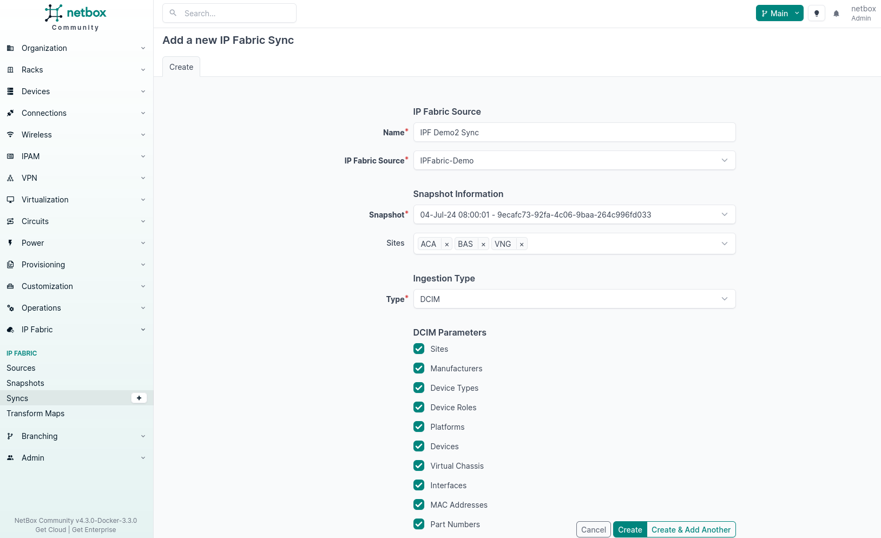Click Create & Add Another button

click(x=691, y=529)
